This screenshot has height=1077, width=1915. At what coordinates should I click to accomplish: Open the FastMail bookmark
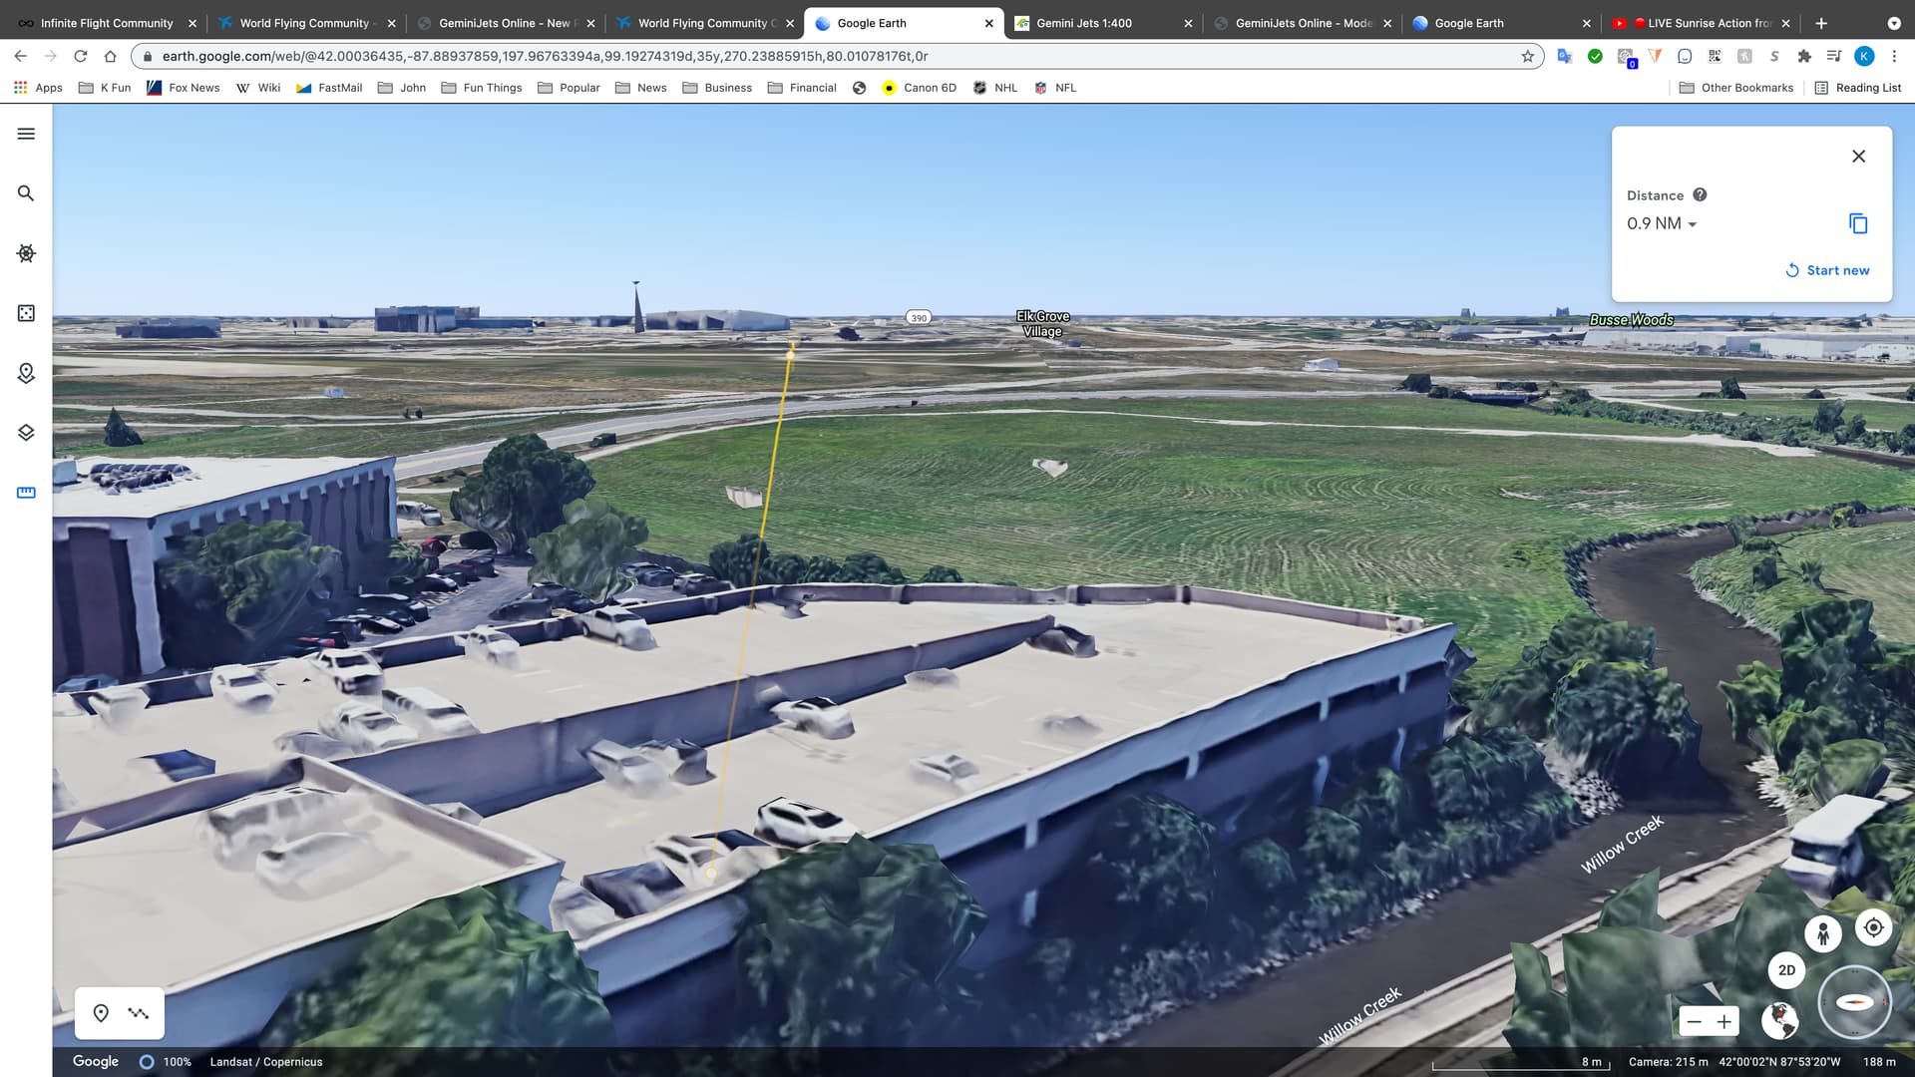pyautogui.click(x=329, y=88)
